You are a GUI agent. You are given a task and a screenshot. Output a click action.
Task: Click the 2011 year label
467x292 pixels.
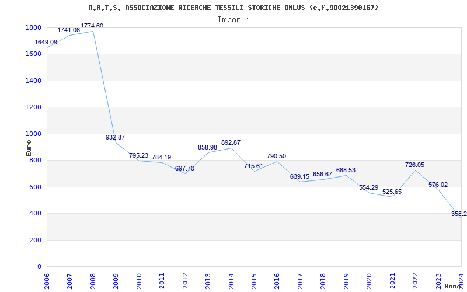point(162,281)
